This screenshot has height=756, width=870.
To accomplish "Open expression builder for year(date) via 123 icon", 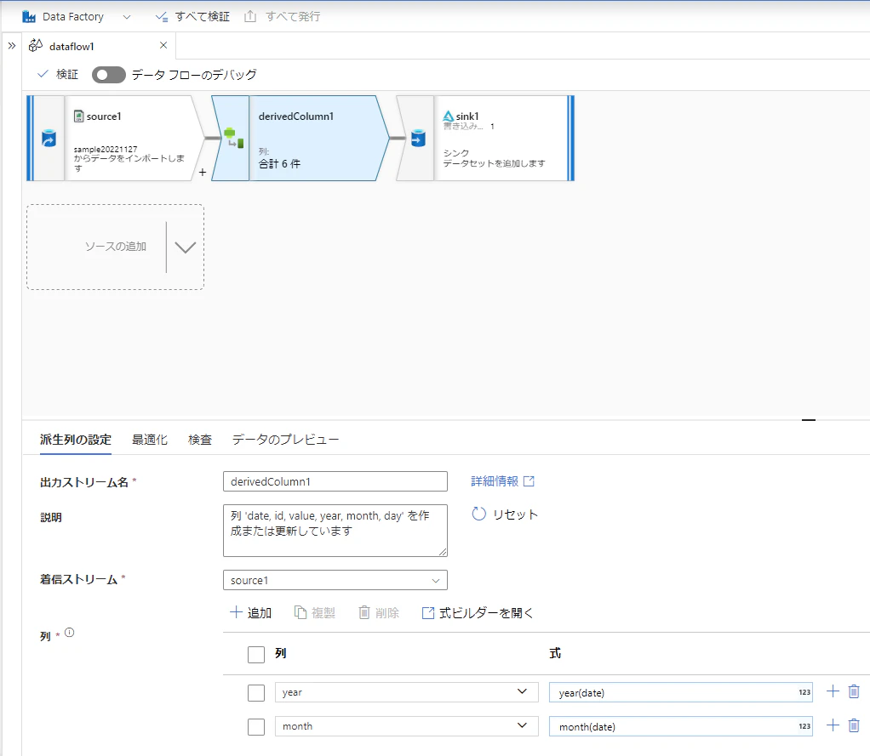I will 804,692.
